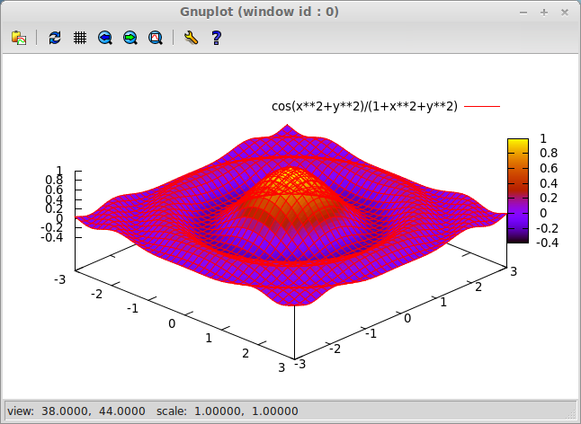Click the red legend line sample
Image resolution: width=581 pixels, height=424 pixels.
point(481,106)
